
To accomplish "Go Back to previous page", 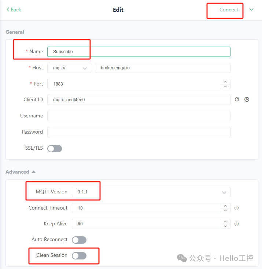I will pyautogui.click(x=14, y=10).
